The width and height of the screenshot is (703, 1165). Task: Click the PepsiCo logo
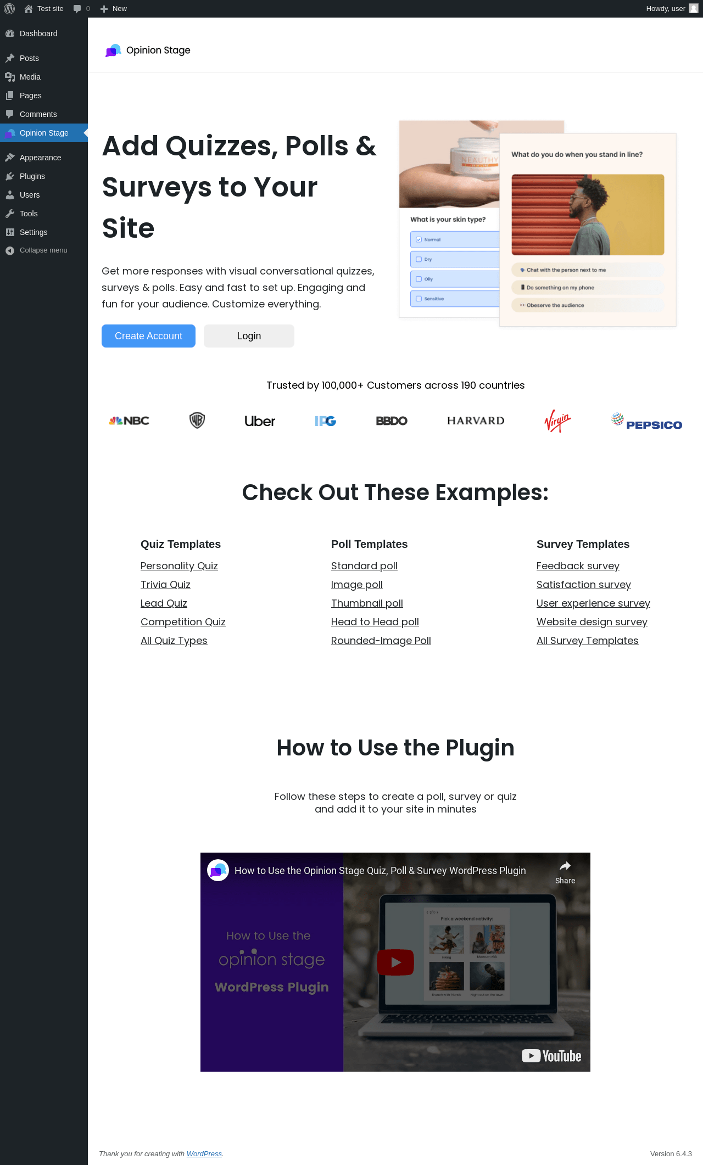[x=646, y=422]
